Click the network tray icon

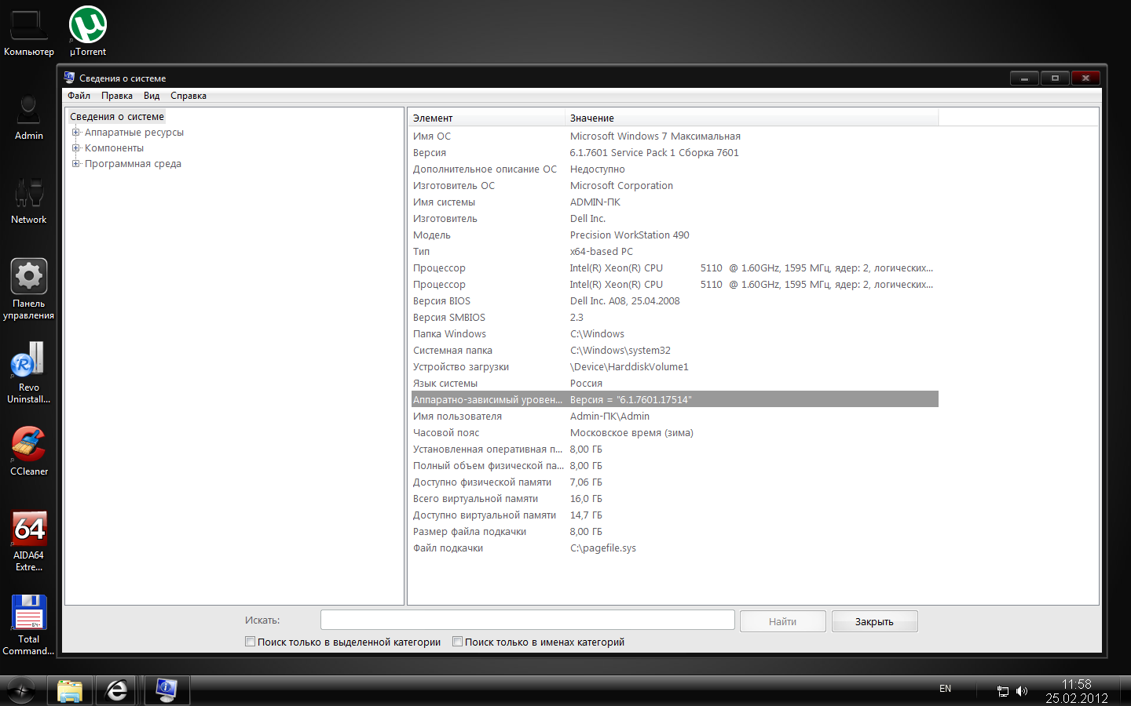(1003, 691)
